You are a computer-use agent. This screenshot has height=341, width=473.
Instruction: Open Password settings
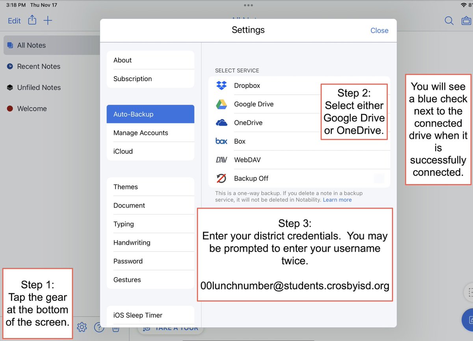click(151, 261)
